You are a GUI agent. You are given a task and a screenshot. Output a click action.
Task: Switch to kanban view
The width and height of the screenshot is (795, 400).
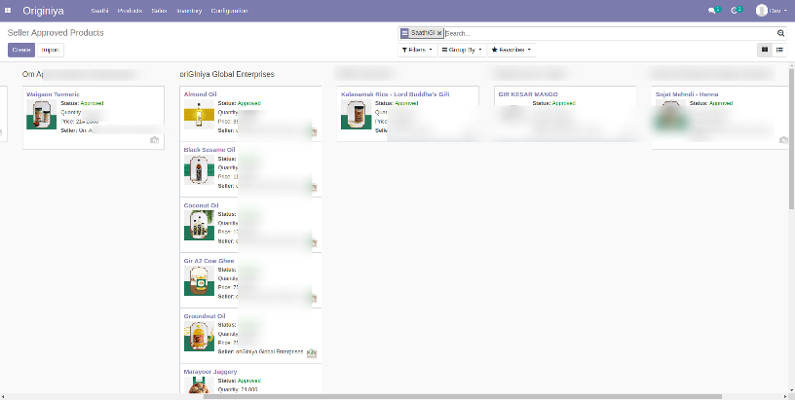[x=765, y=50]
